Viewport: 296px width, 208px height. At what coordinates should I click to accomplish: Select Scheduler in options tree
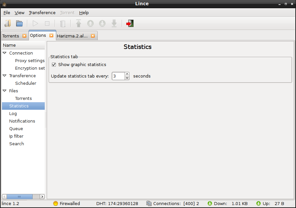coord(26,83)
